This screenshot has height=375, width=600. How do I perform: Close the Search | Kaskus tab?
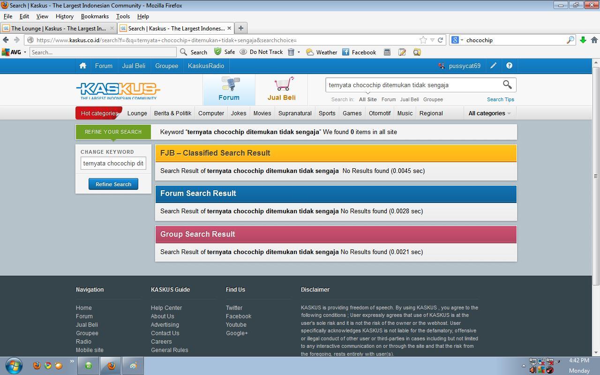229,28
